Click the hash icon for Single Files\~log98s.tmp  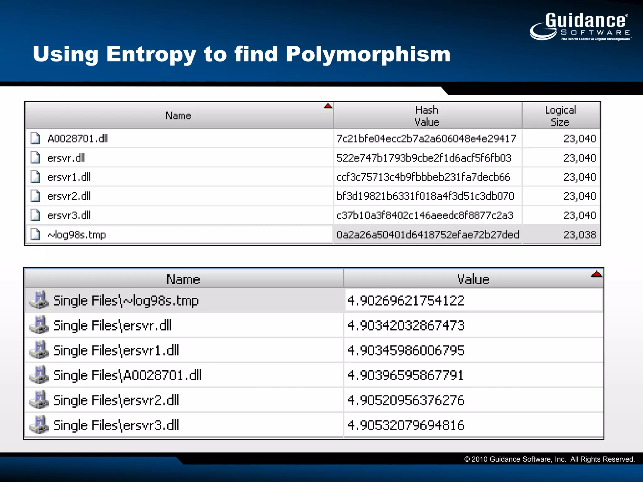39,300
